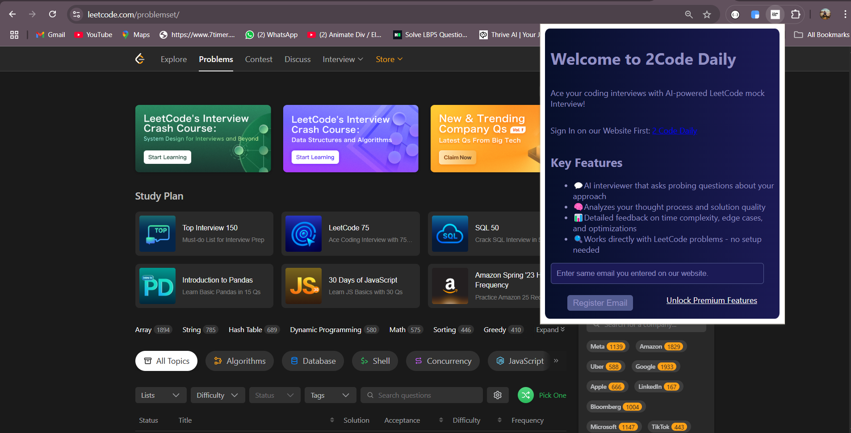Screen dimensions: 851x433
Task: Open the Chrome three-dot menu
Action: click(x=845, y=14)
